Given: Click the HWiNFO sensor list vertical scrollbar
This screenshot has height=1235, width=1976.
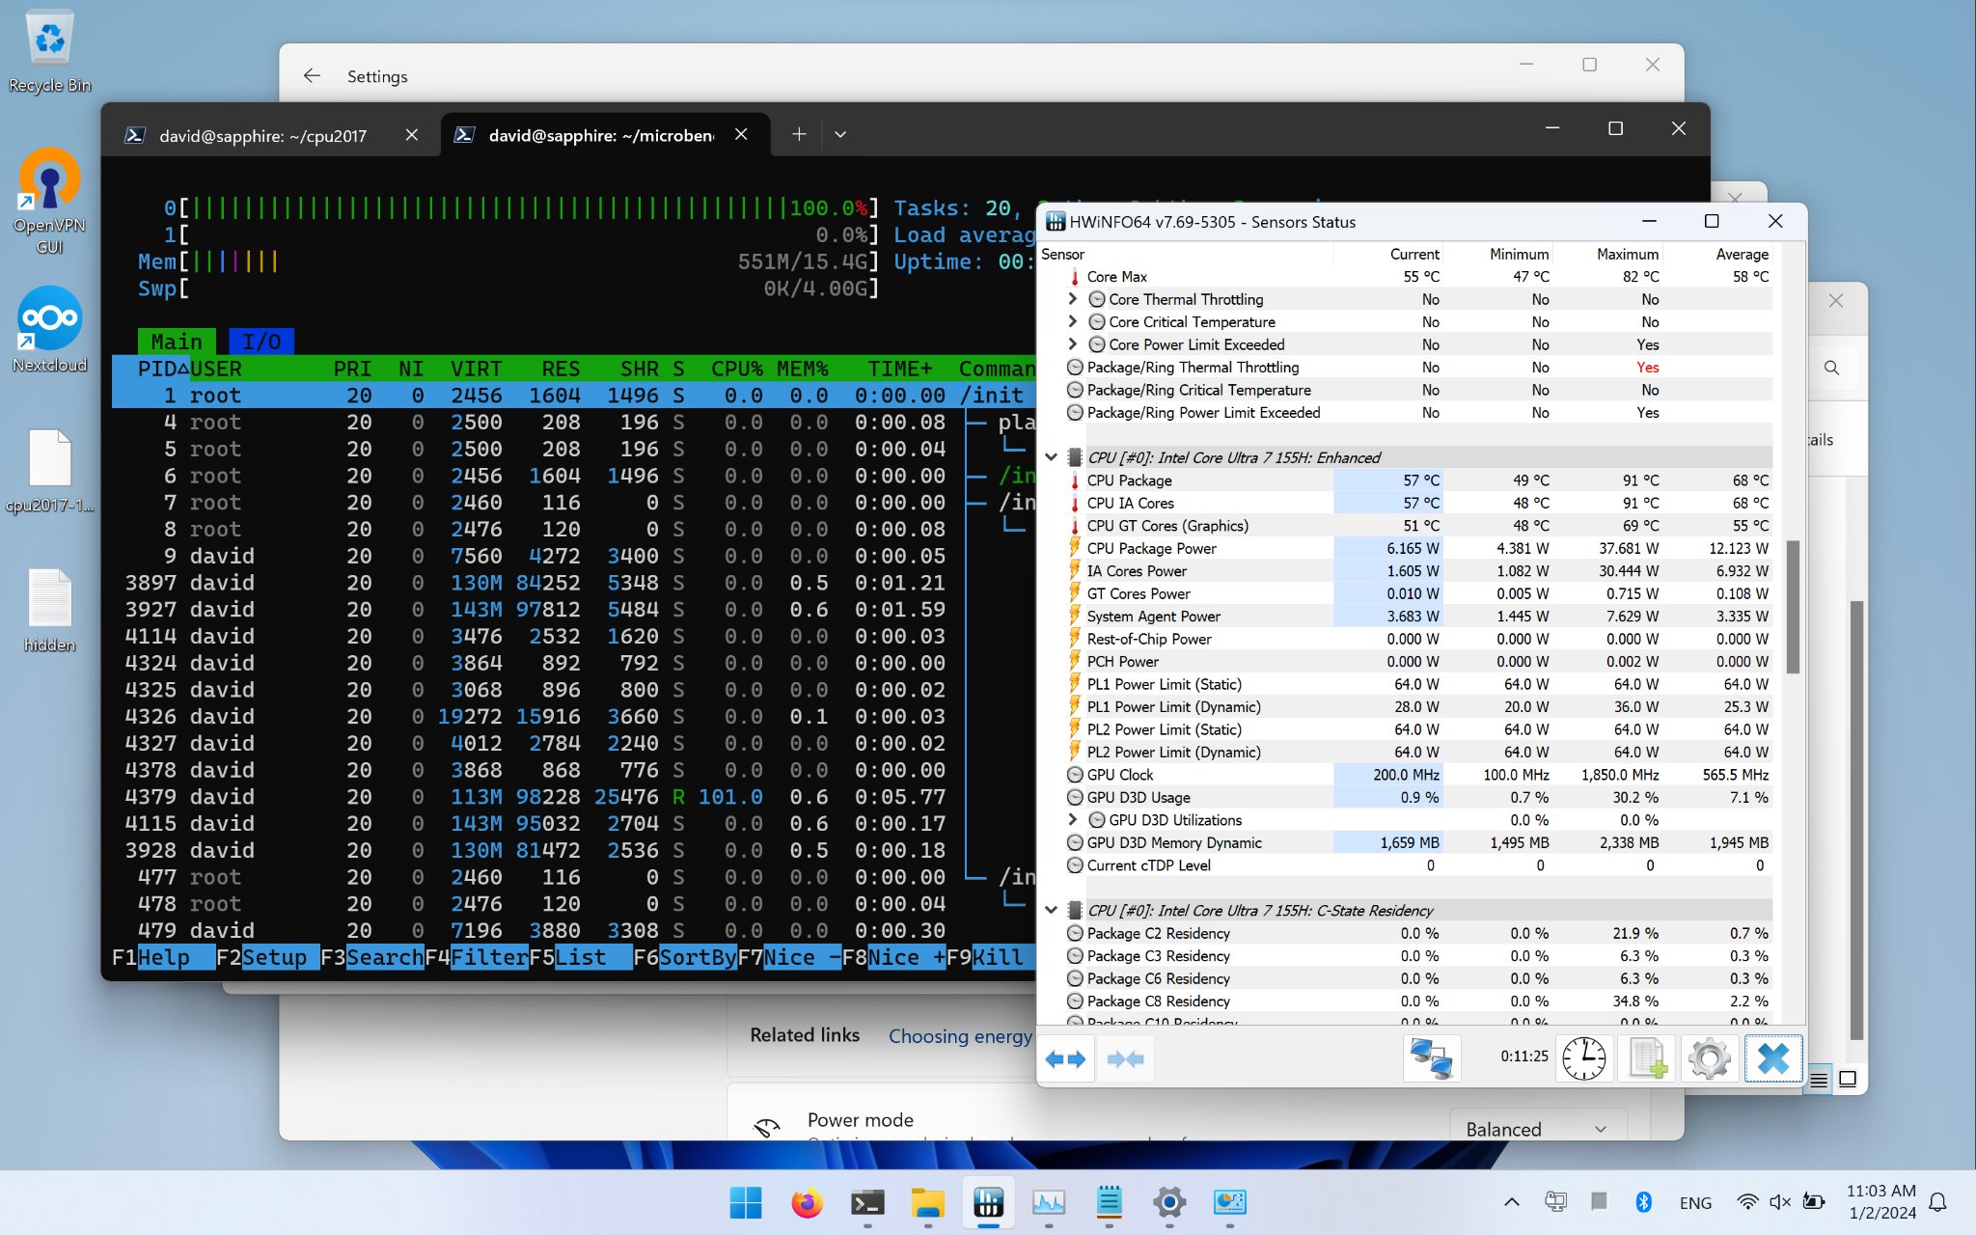Looking at the screenshot, I should tap(1793, 608).
